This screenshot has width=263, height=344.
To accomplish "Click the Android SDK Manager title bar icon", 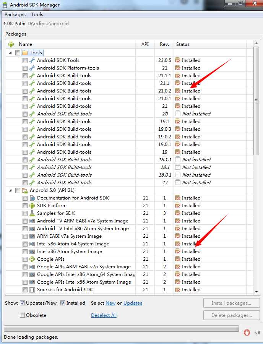I will pyautogui.click(x=5, y=5).
